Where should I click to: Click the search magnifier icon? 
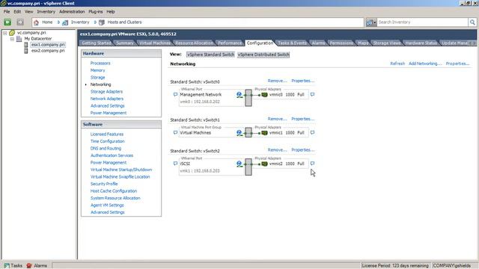472,22
